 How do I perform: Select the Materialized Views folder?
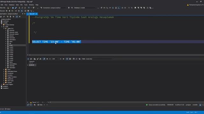pos(12,71)
